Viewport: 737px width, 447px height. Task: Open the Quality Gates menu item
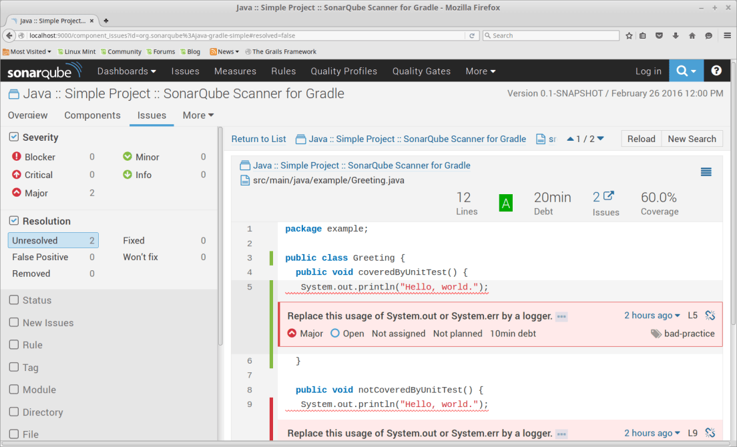coord(421,71)
